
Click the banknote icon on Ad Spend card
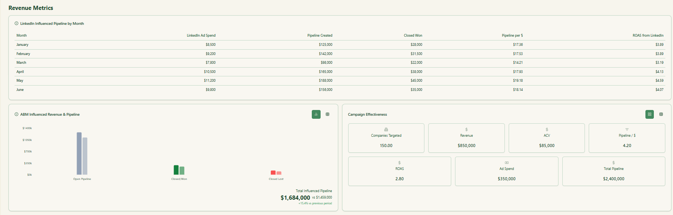[x=507, y=163]
